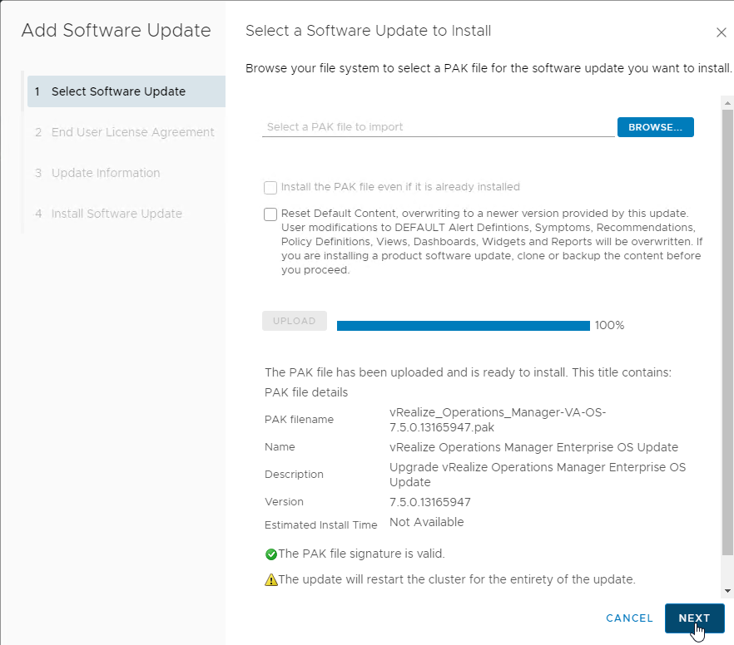
Task: Click the Name value 'vRealize Operations Manager Enterprise OS Update'
Action: (x=533, y=447)
